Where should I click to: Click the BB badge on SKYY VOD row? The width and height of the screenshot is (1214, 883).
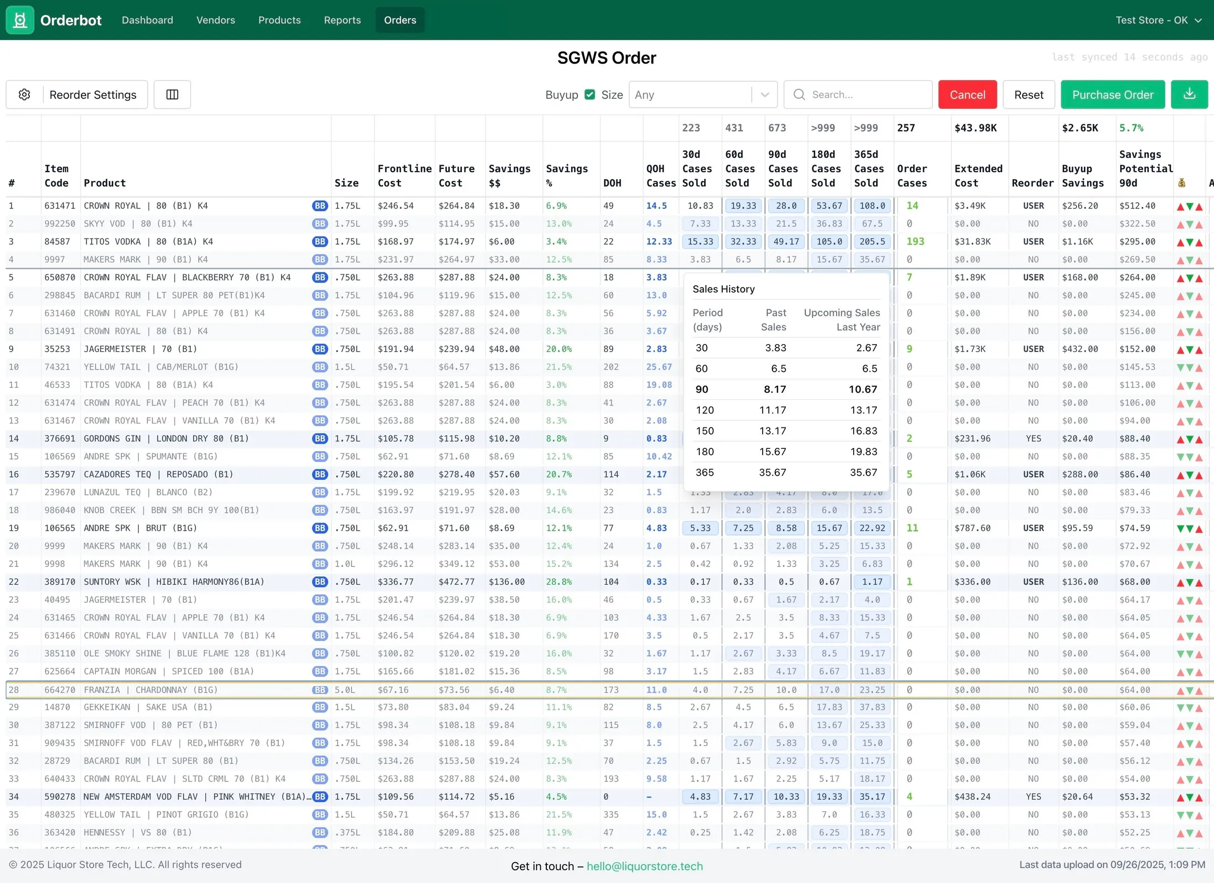320,224
